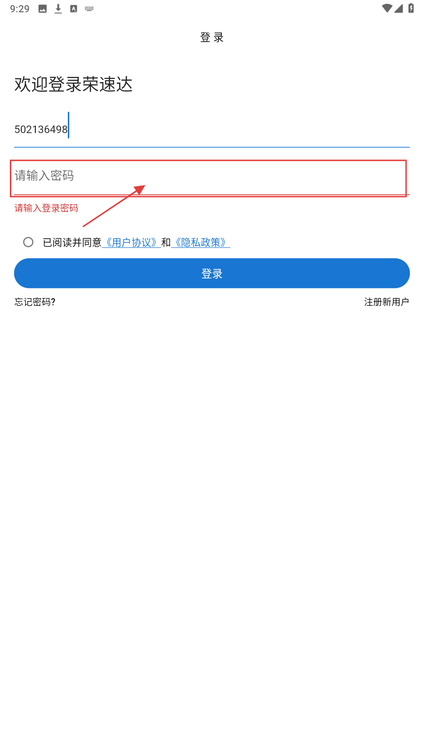Viewport: 424px width, 755px height.
Task: Tap 注册新用户 to register
Action: click(386, 302)
